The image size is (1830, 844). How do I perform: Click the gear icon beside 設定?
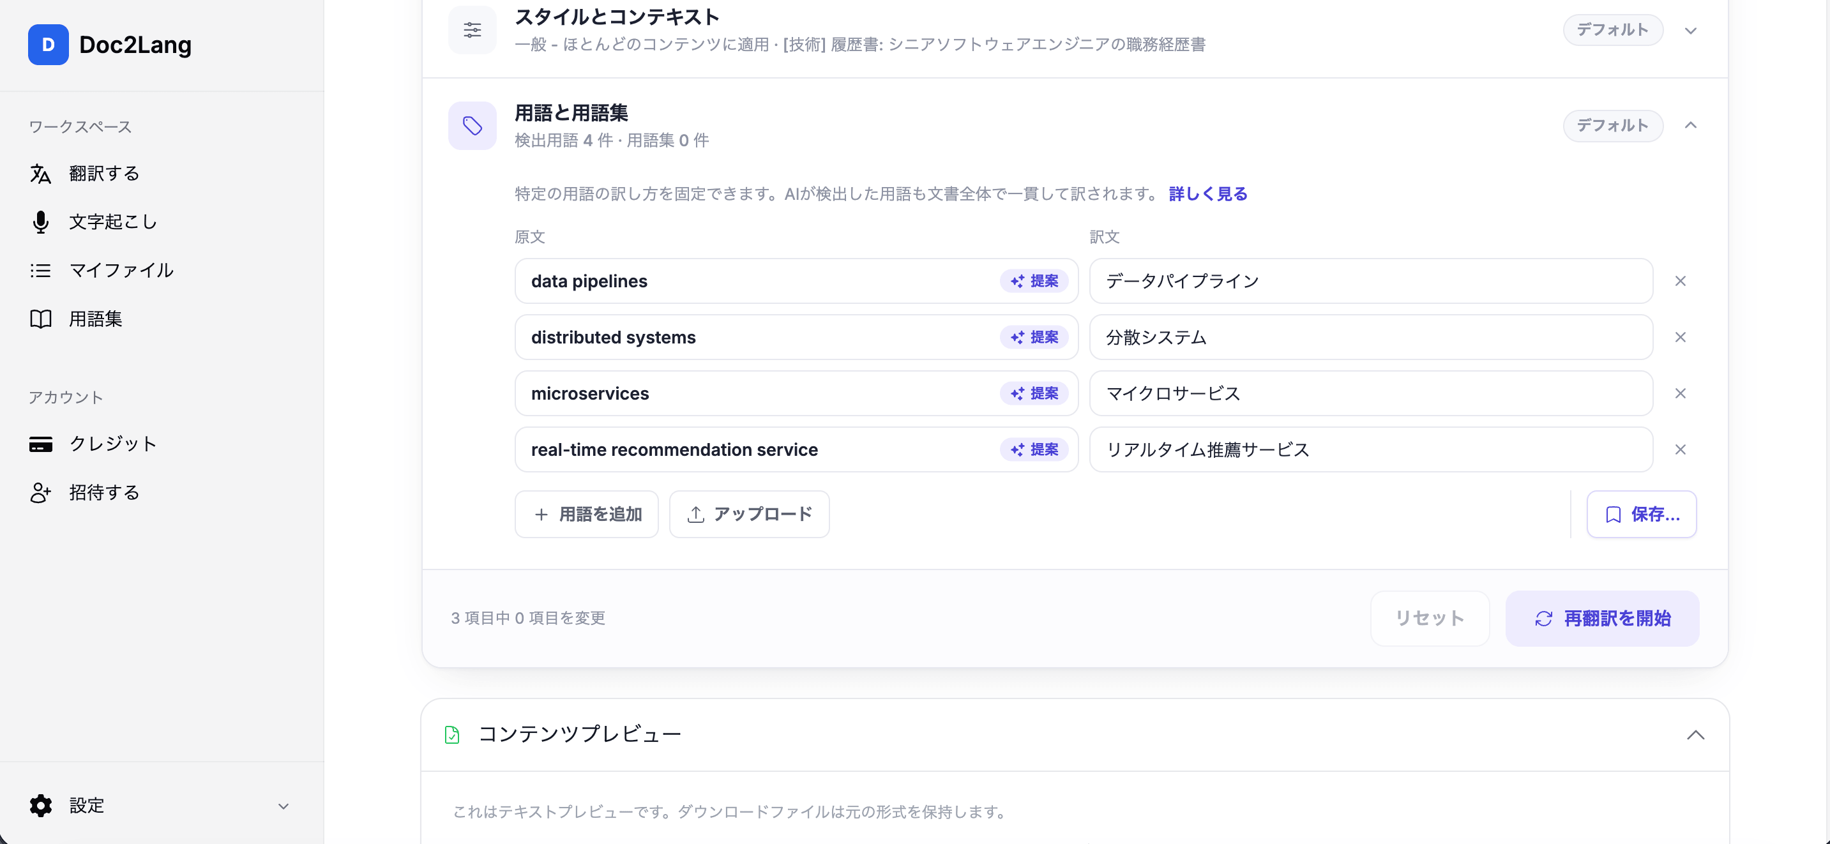[40, 805]
